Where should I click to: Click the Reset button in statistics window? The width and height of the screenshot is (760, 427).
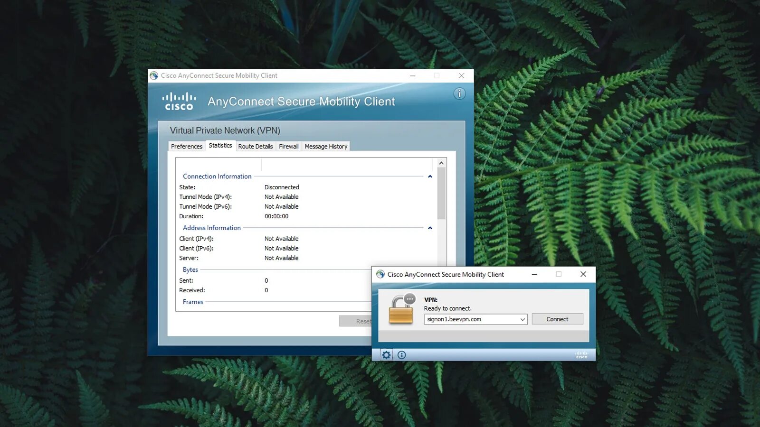point(355,321)
